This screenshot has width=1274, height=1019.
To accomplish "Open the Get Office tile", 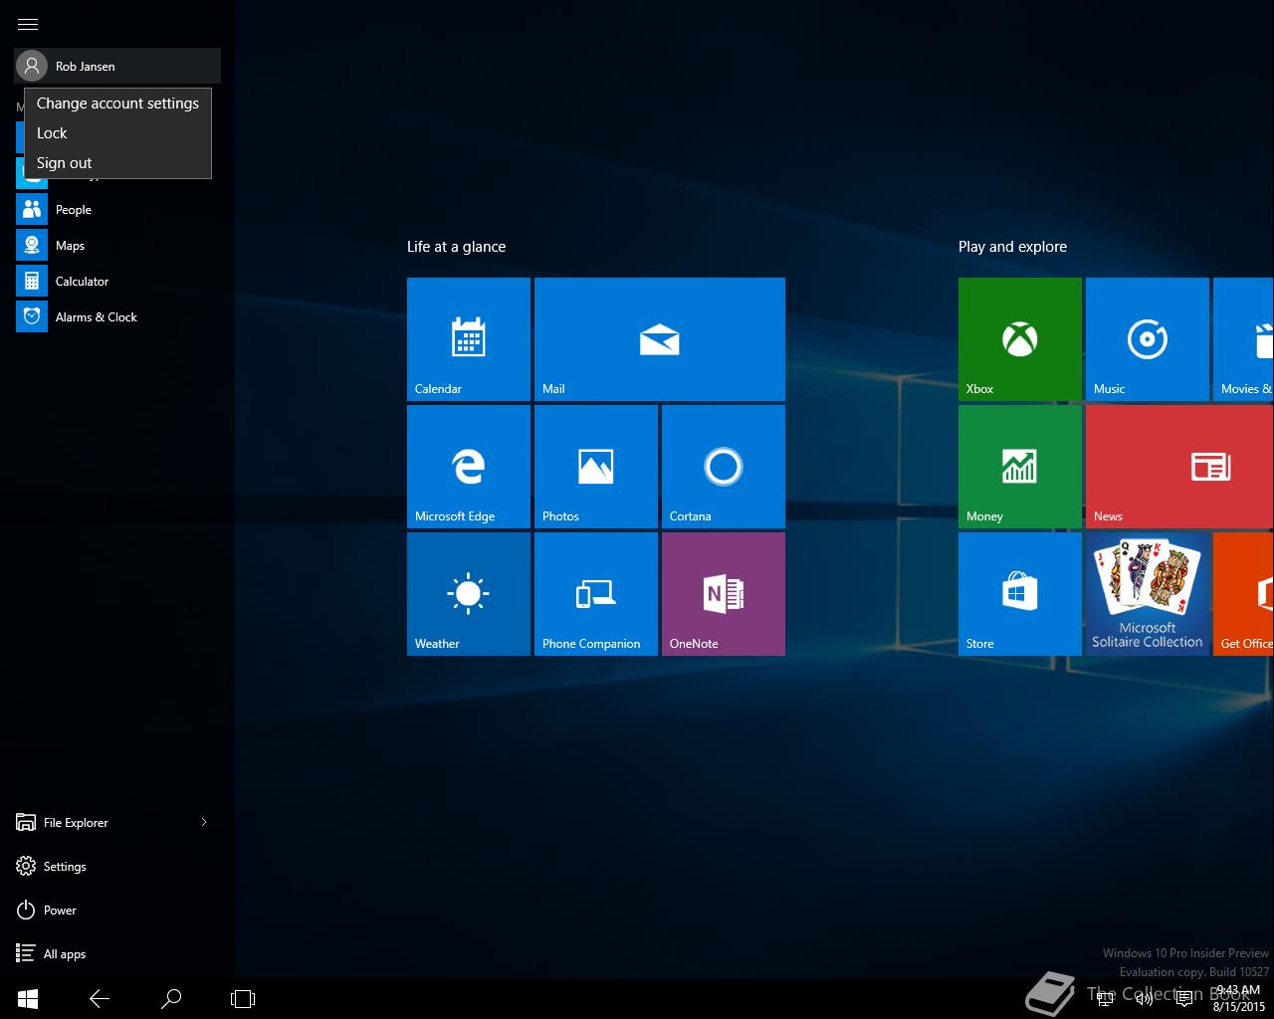I will (x=1243, y=594).
